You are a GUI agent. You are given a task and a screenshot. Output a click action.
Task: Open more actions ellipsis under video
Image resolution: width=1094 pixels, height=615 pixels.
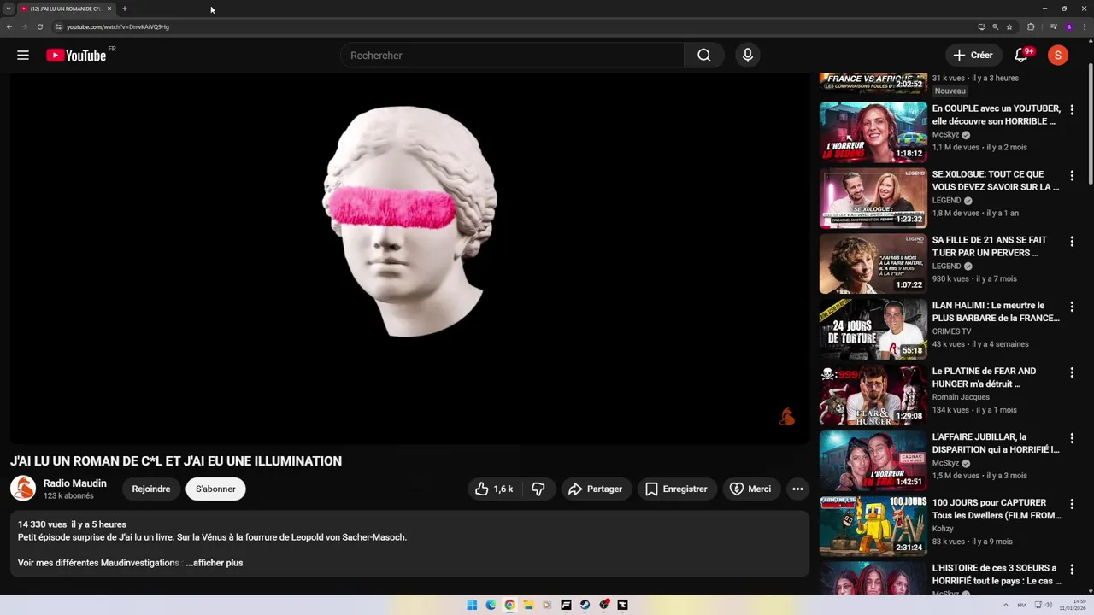797,489
